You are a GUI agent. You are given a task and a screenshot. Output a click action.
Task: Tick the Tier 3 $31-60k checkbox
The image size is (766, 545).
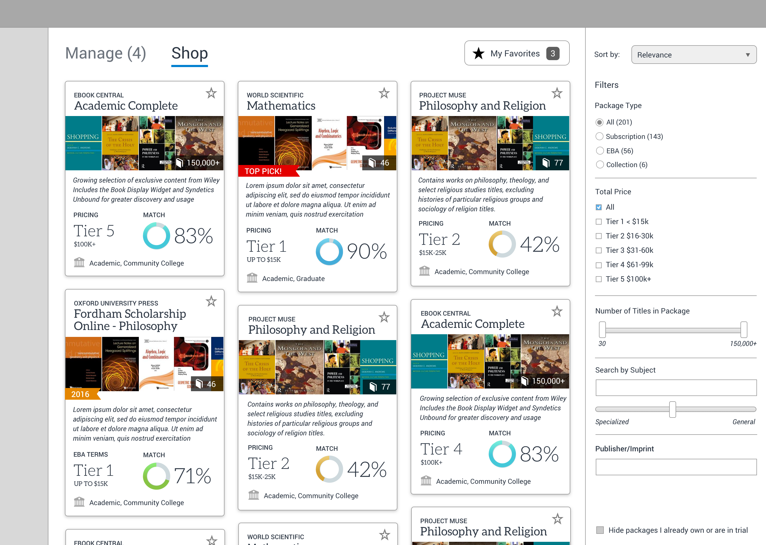[x=599, y=250]
